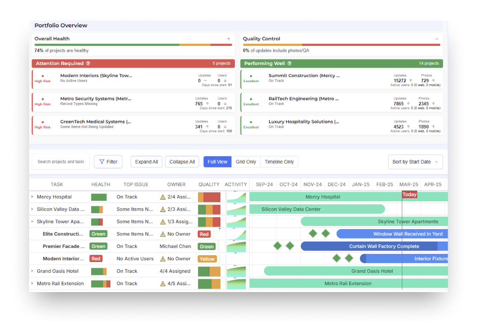Image resolution: width=481 pixels, height=328 pixels.
Task: Collapse the Skyline Tower Apartments row
Action: (32, 221)
